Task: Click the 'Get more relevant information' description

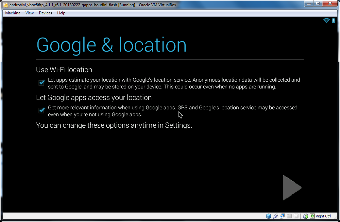Action: point(173,111)
